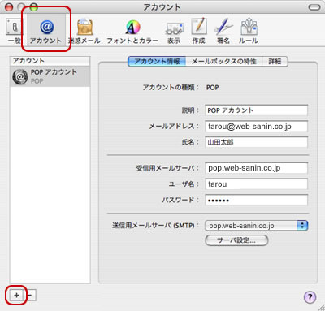Expand the SMTP outgoing server dropdown
Image resolution: width=325 pixels, height=311 pixels.
point(257,226)
